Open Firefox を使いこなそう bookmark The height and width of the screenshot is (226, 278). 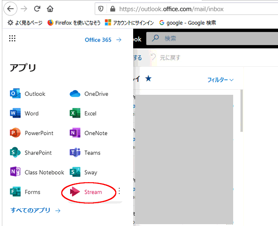coord(74,23)
